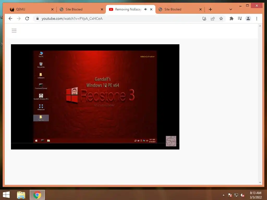Open the Chrome profile avatar
Image resolution: width=267 pixels, height=200 pixels.
point(248,18)
